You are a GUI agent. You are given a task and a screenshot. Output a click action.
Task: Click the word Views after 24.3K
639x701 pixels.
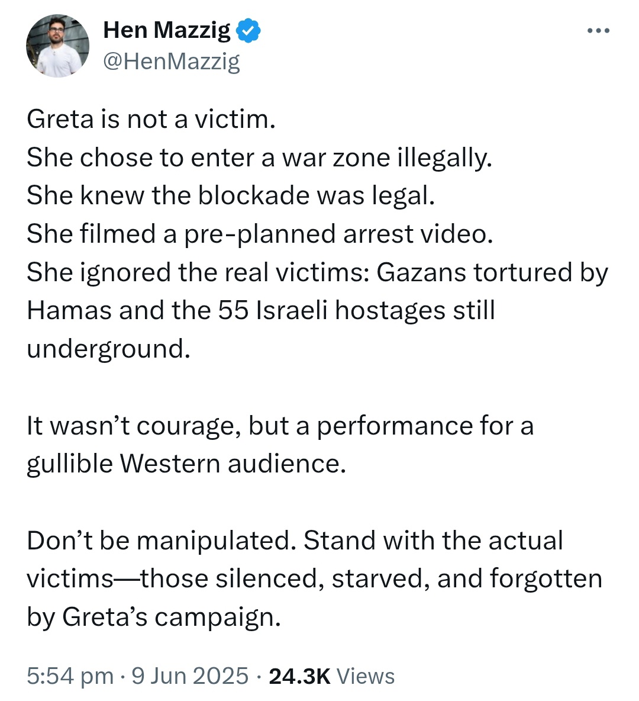tap(366, 675)
